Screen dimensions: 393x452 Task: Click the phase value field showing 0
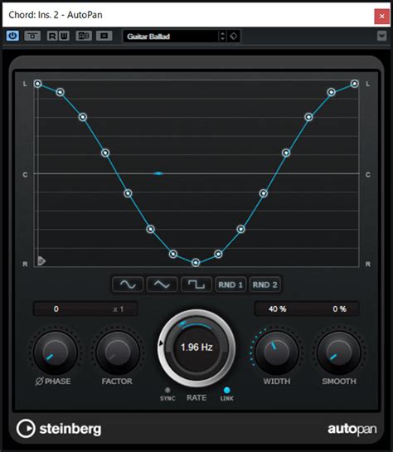56,309
